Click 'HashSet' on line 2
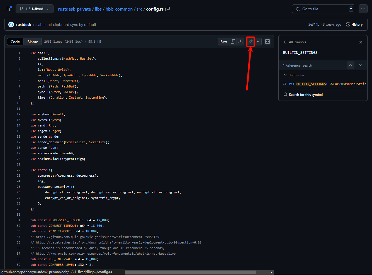372x275 pixels. point(86,59)
